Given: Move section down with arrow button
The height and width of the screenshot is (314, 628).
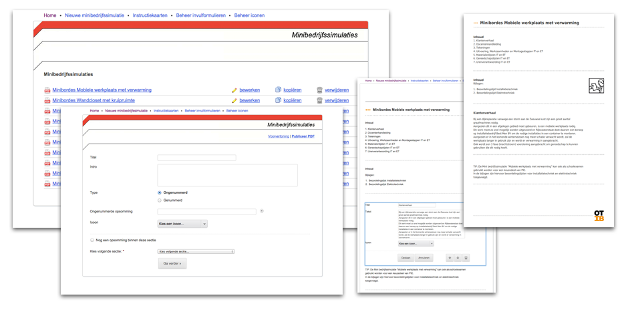Looking at the screenshot, I should (x=458, y=257).
